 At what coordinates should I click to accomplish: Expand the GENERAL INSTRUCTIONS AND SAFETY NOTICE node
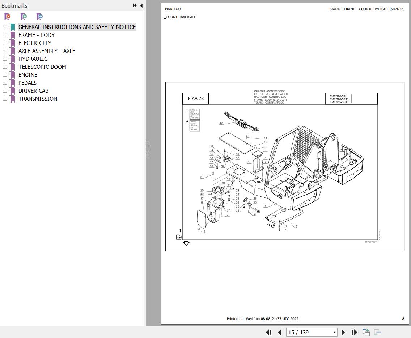coord(5,27)
